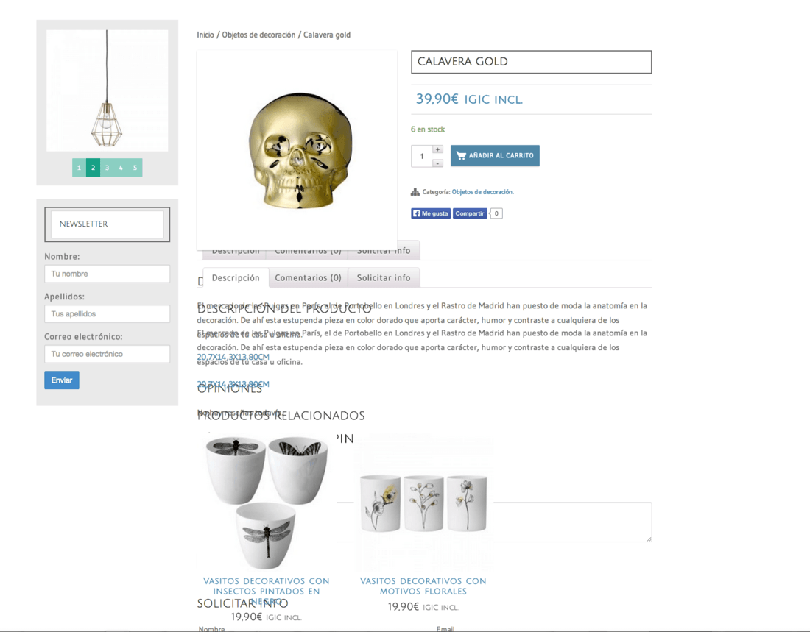Click the Nombre newsletter input field

click(x=107, y=274)
